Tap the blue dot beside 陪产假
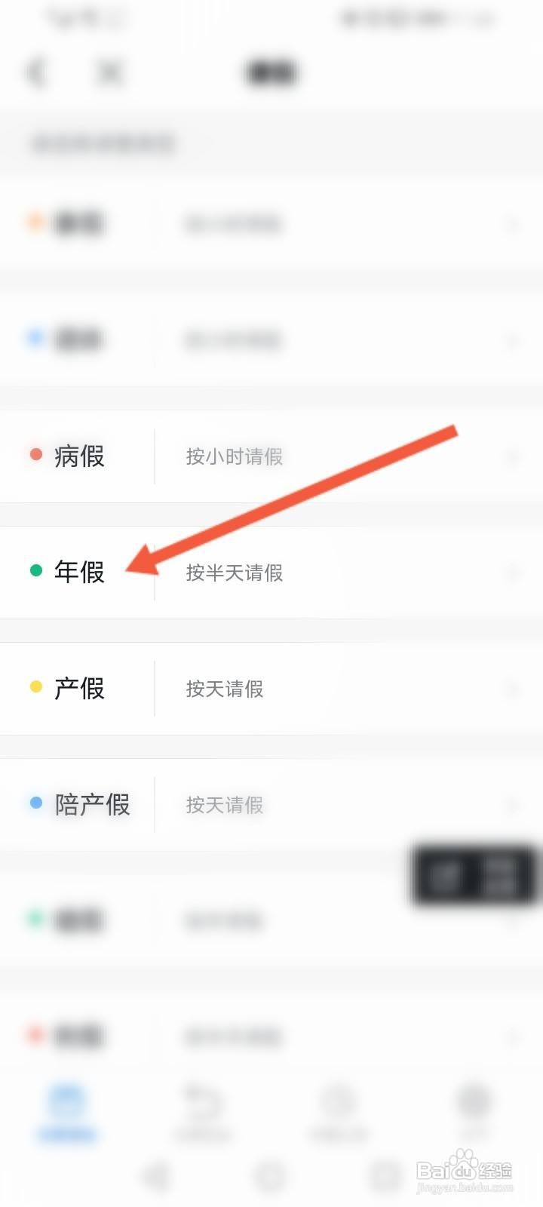 pos(35,803)
